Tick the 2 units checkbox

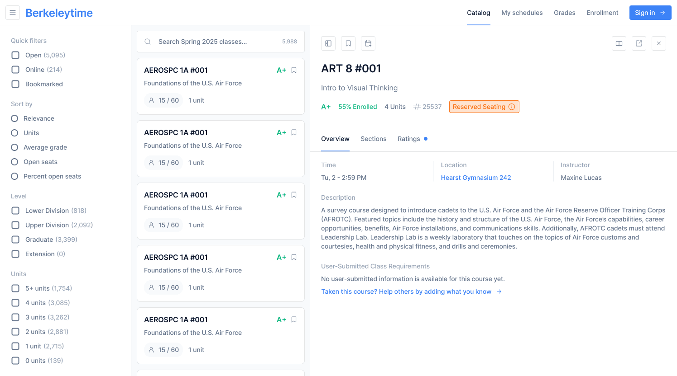(x=15, y=332)
